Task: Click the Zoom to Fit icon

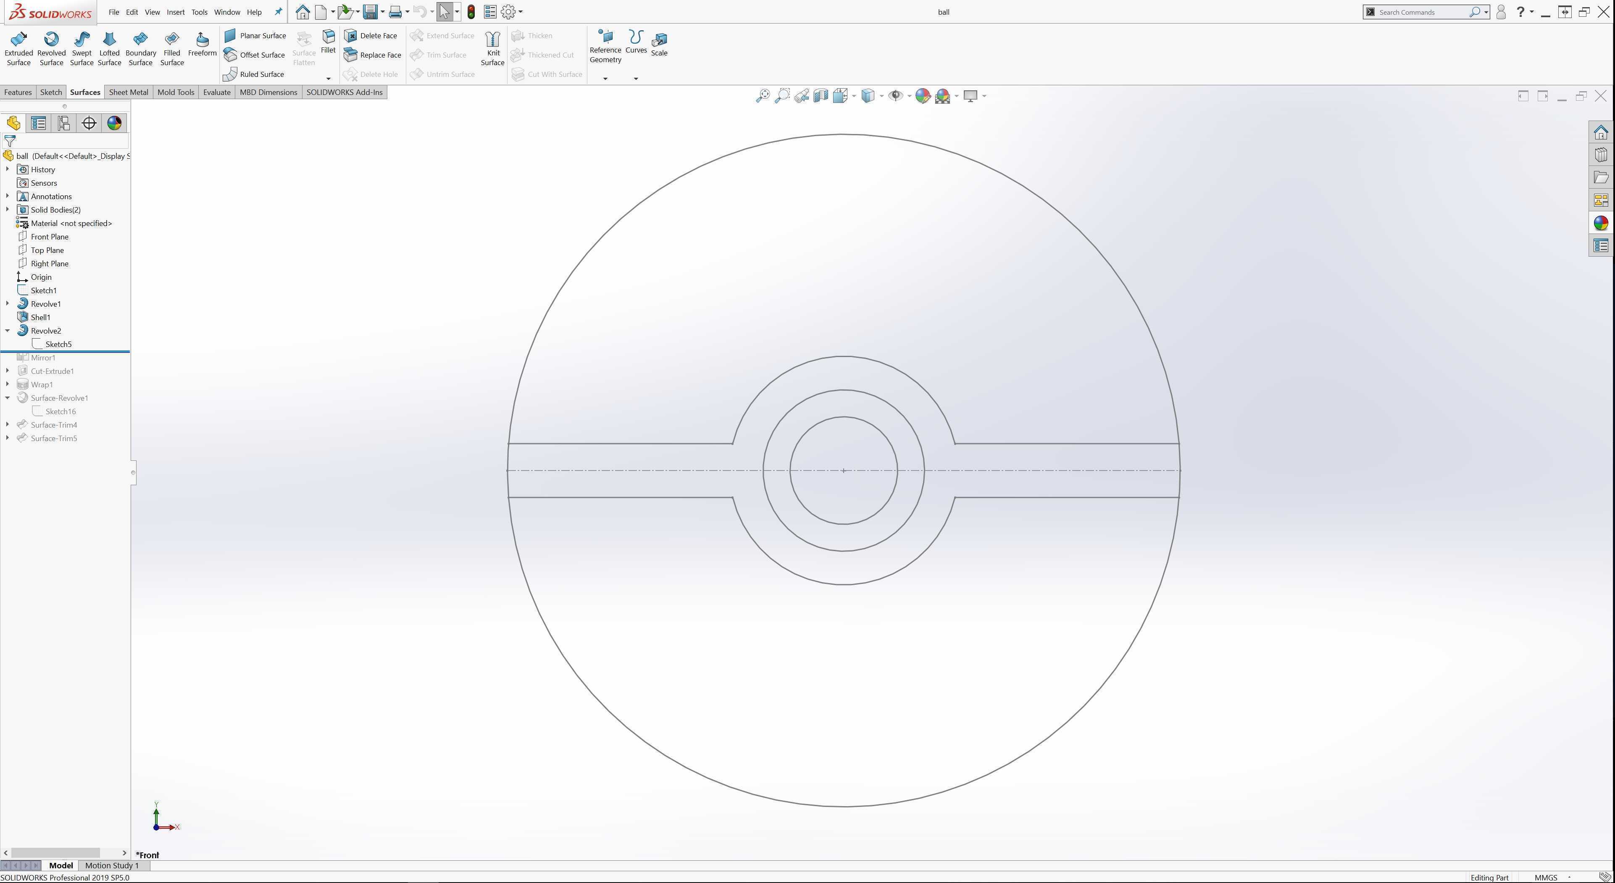Action: click(763, 96)
